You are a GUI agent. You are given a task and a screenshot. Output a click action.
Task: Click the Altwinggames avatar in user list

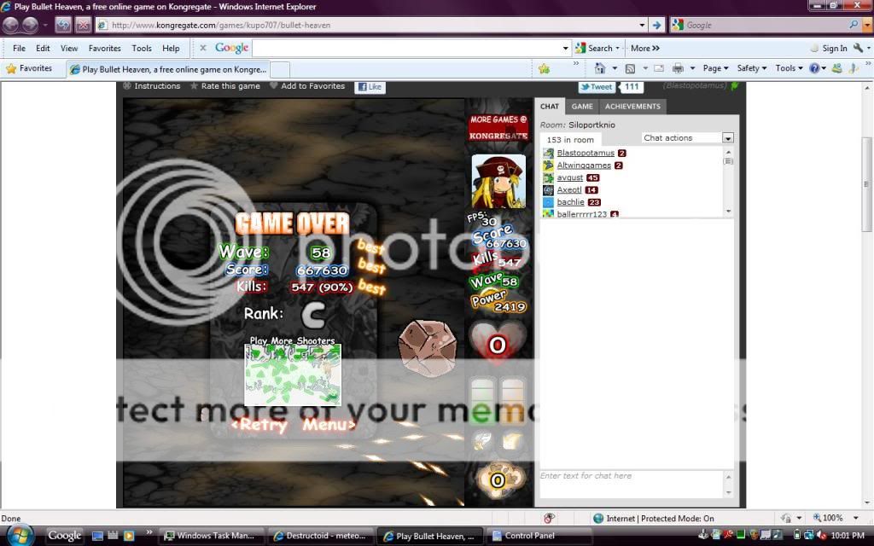point(548,166)
